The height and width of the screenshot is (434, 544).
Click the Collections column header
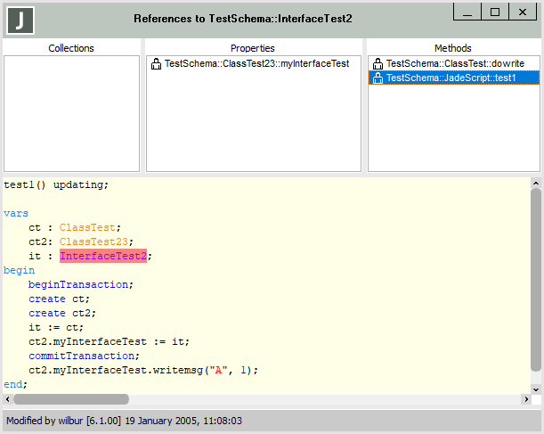click(x=71, y=48)
